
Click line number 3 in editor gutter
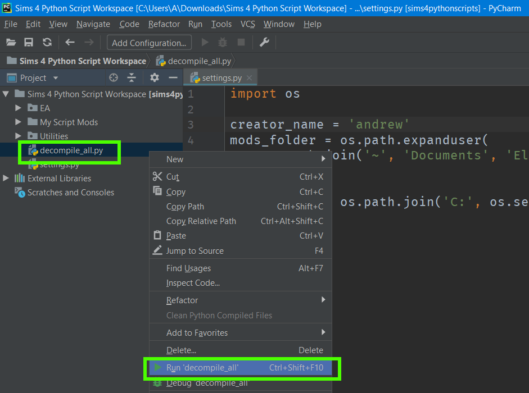coord(191,125)
